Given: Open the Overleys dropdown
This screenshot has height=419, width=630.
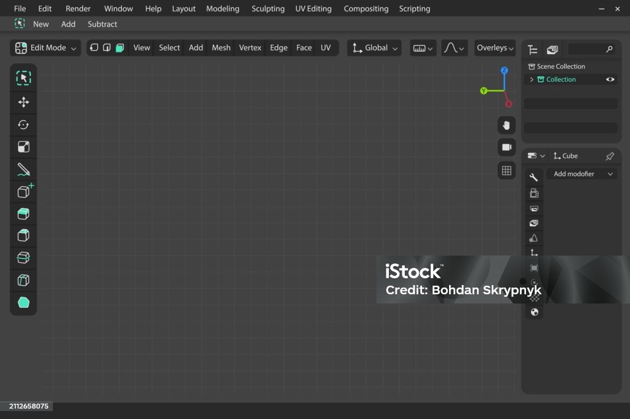Looking at the screenshot, I should coord(495,48).
